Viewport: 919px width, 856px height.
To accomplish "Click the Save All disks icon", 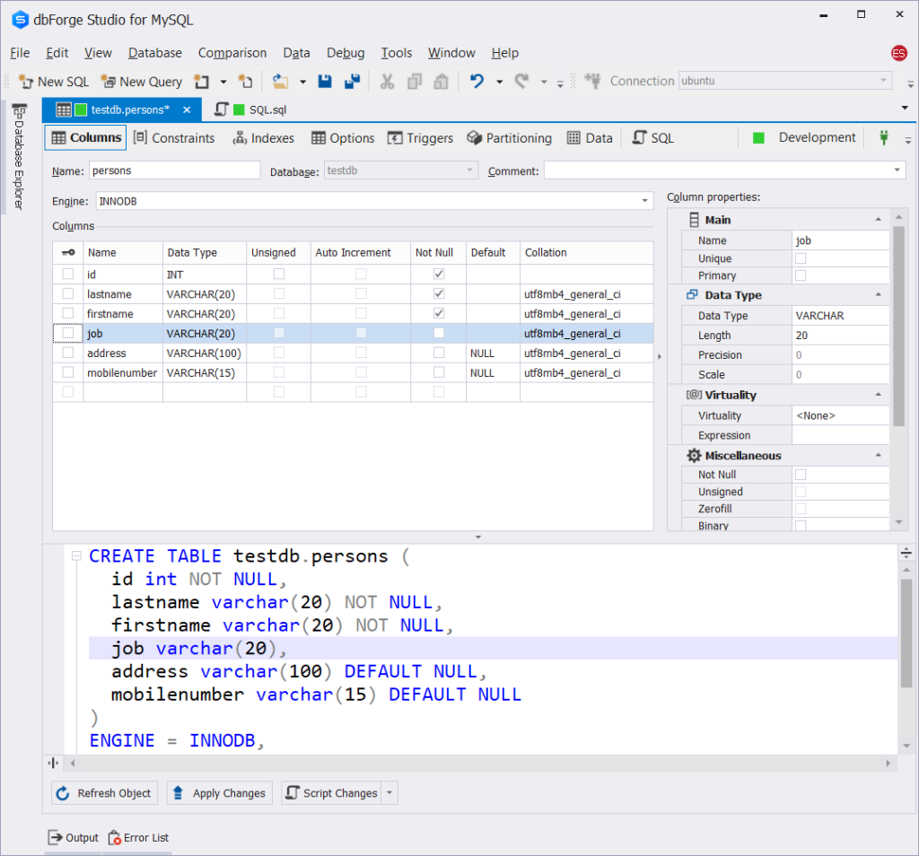I will pos(352,82).
